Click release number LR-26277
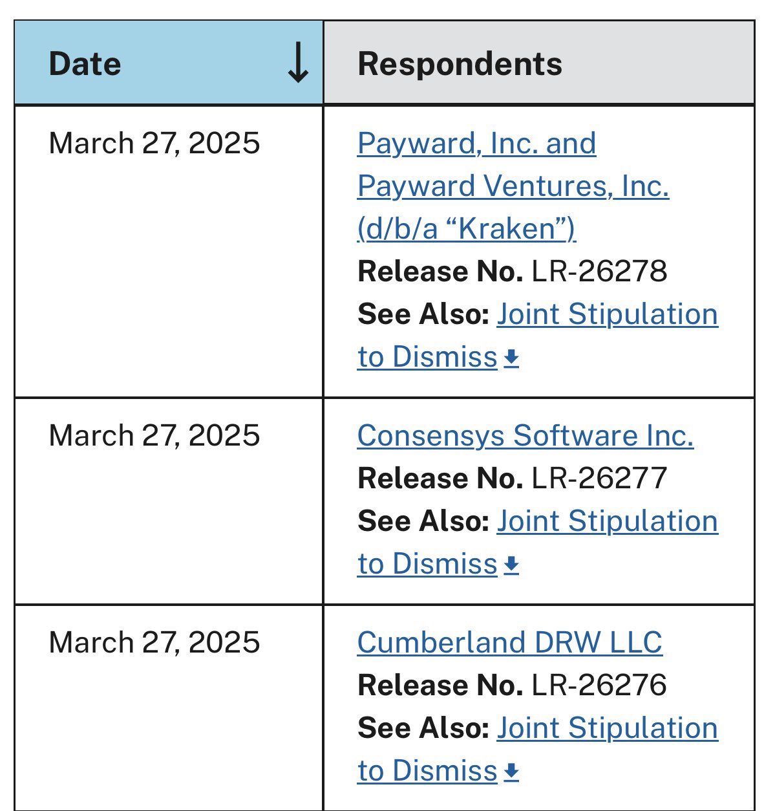775x811 pixels. [599, 479]
